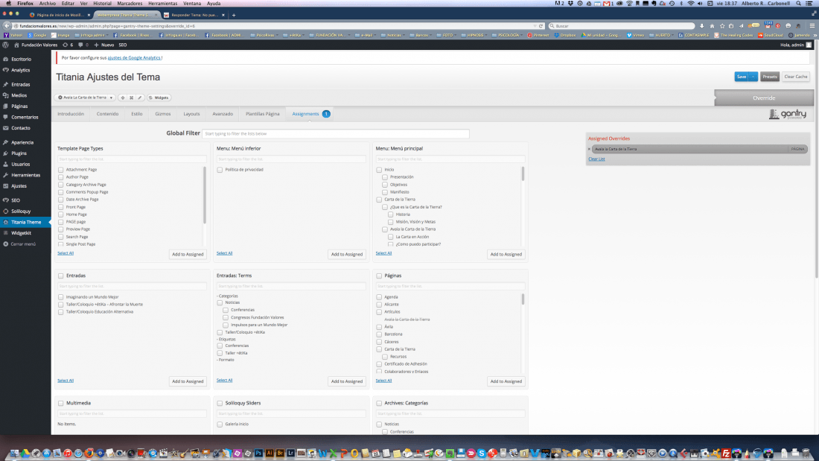Open Apariencia in the sidebar
Screen dimensions: 819x461
pos(22,142)
